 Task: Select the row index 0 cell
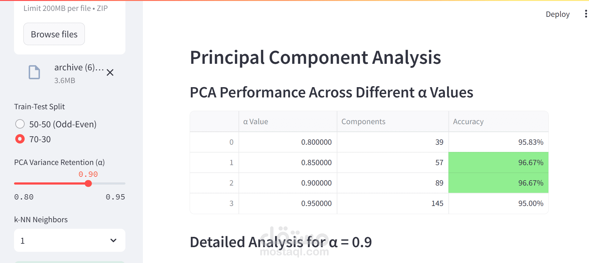[x=214, y=142]
